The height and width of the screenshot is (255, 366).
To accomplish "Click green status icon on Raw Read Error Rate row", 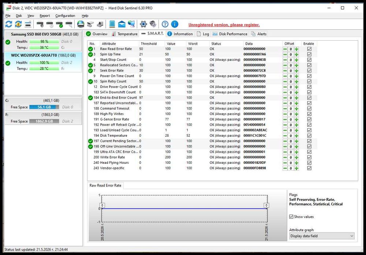I will tap(90, 49).
